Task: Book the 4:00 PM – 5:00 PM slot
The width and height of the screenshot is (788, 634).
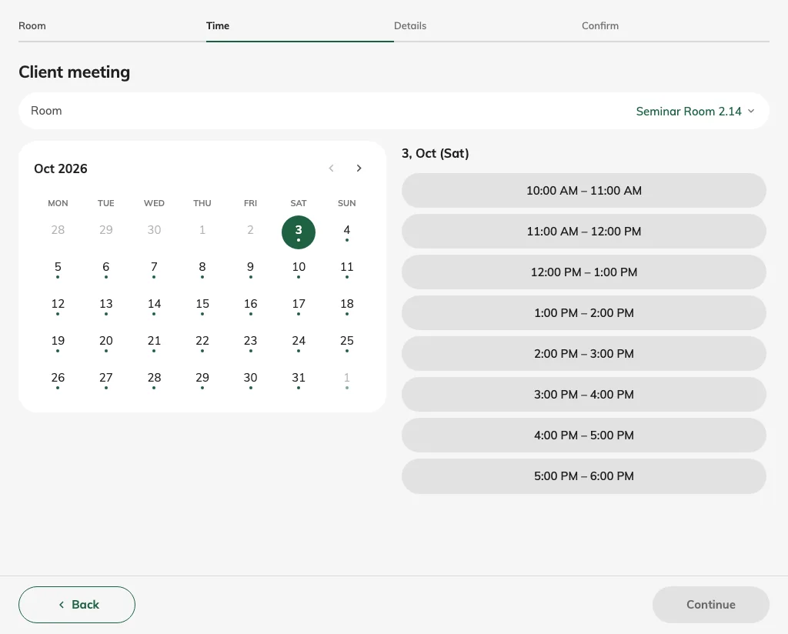Action: pyautogui.click(x=583, y=435)
